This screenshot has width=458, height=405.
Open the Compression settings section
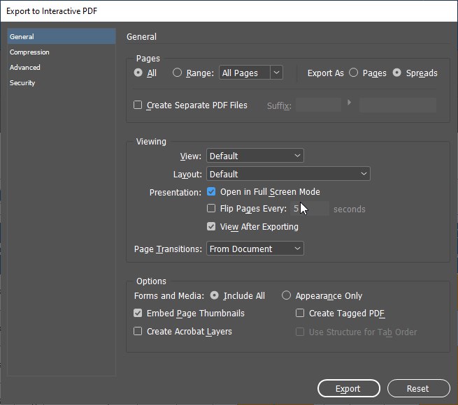coord(29,52)
